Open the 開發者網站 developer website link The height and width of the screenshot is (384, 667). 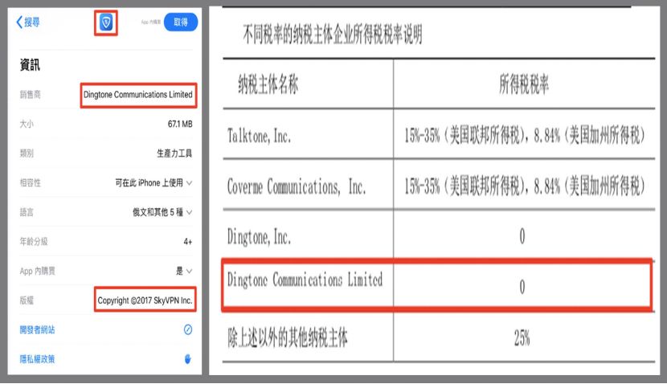38,329
